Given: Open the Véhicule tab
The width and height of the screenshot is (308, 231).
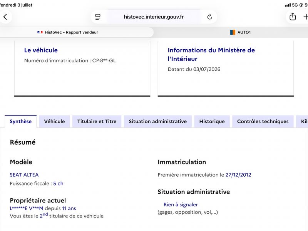Looking at the screenshot, I should point(54,121).
